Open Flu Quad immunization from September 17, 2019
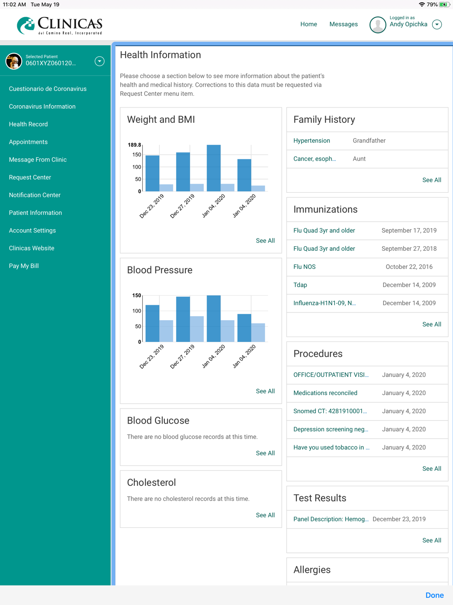This screenshot has width=453, height=605. [x=324, y=230]
